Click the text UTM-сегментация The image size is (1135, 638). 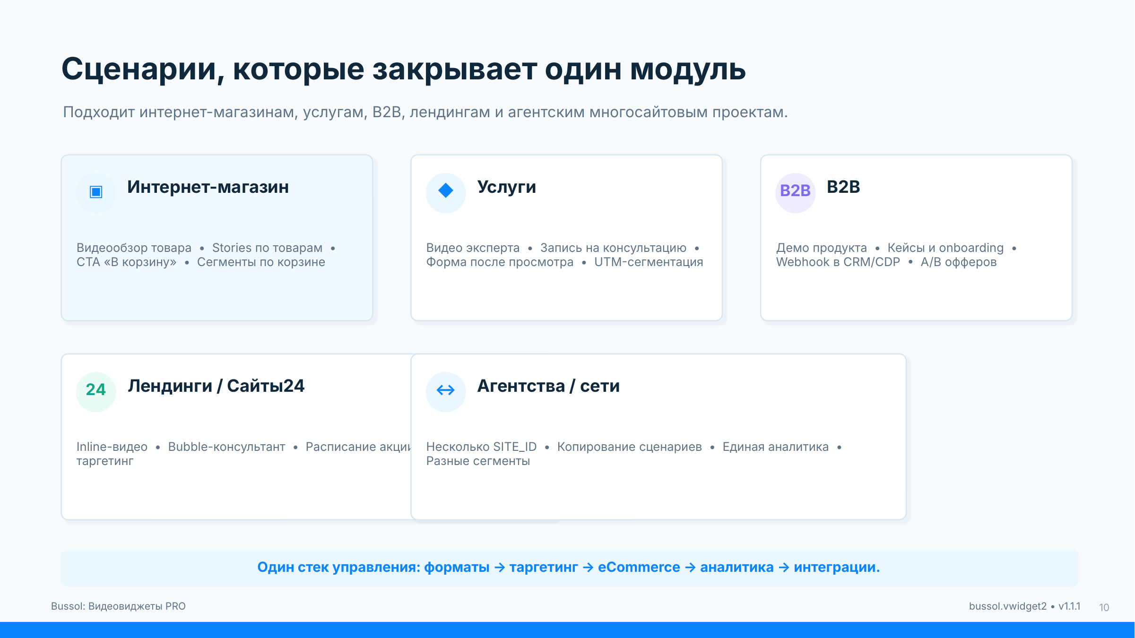click(649, 262)
